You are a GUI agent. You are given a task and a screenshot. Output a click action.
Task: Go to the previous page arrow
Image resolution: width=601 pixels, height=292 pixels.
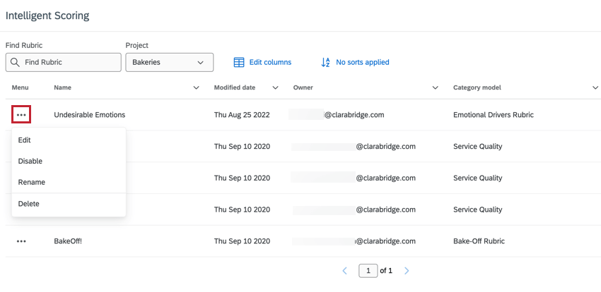click(344, 271)
